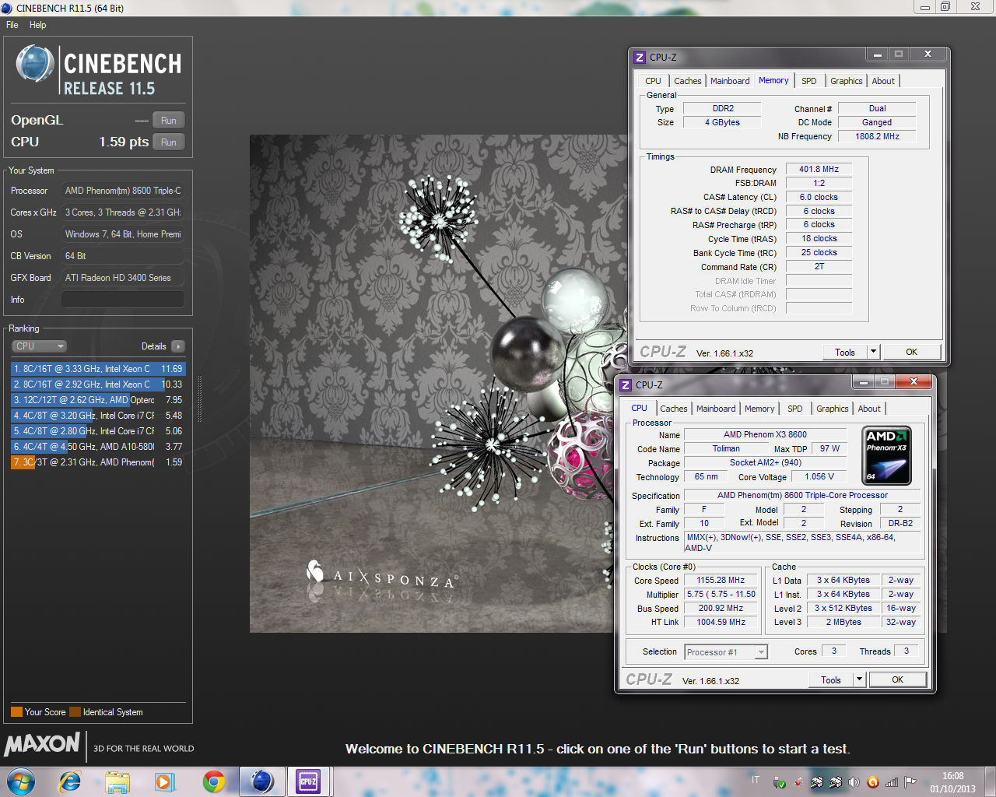Viewport: 996px width, 797px height.
Task: Click the Cinebench title bar app icon
Action: [x=7, y=8]
